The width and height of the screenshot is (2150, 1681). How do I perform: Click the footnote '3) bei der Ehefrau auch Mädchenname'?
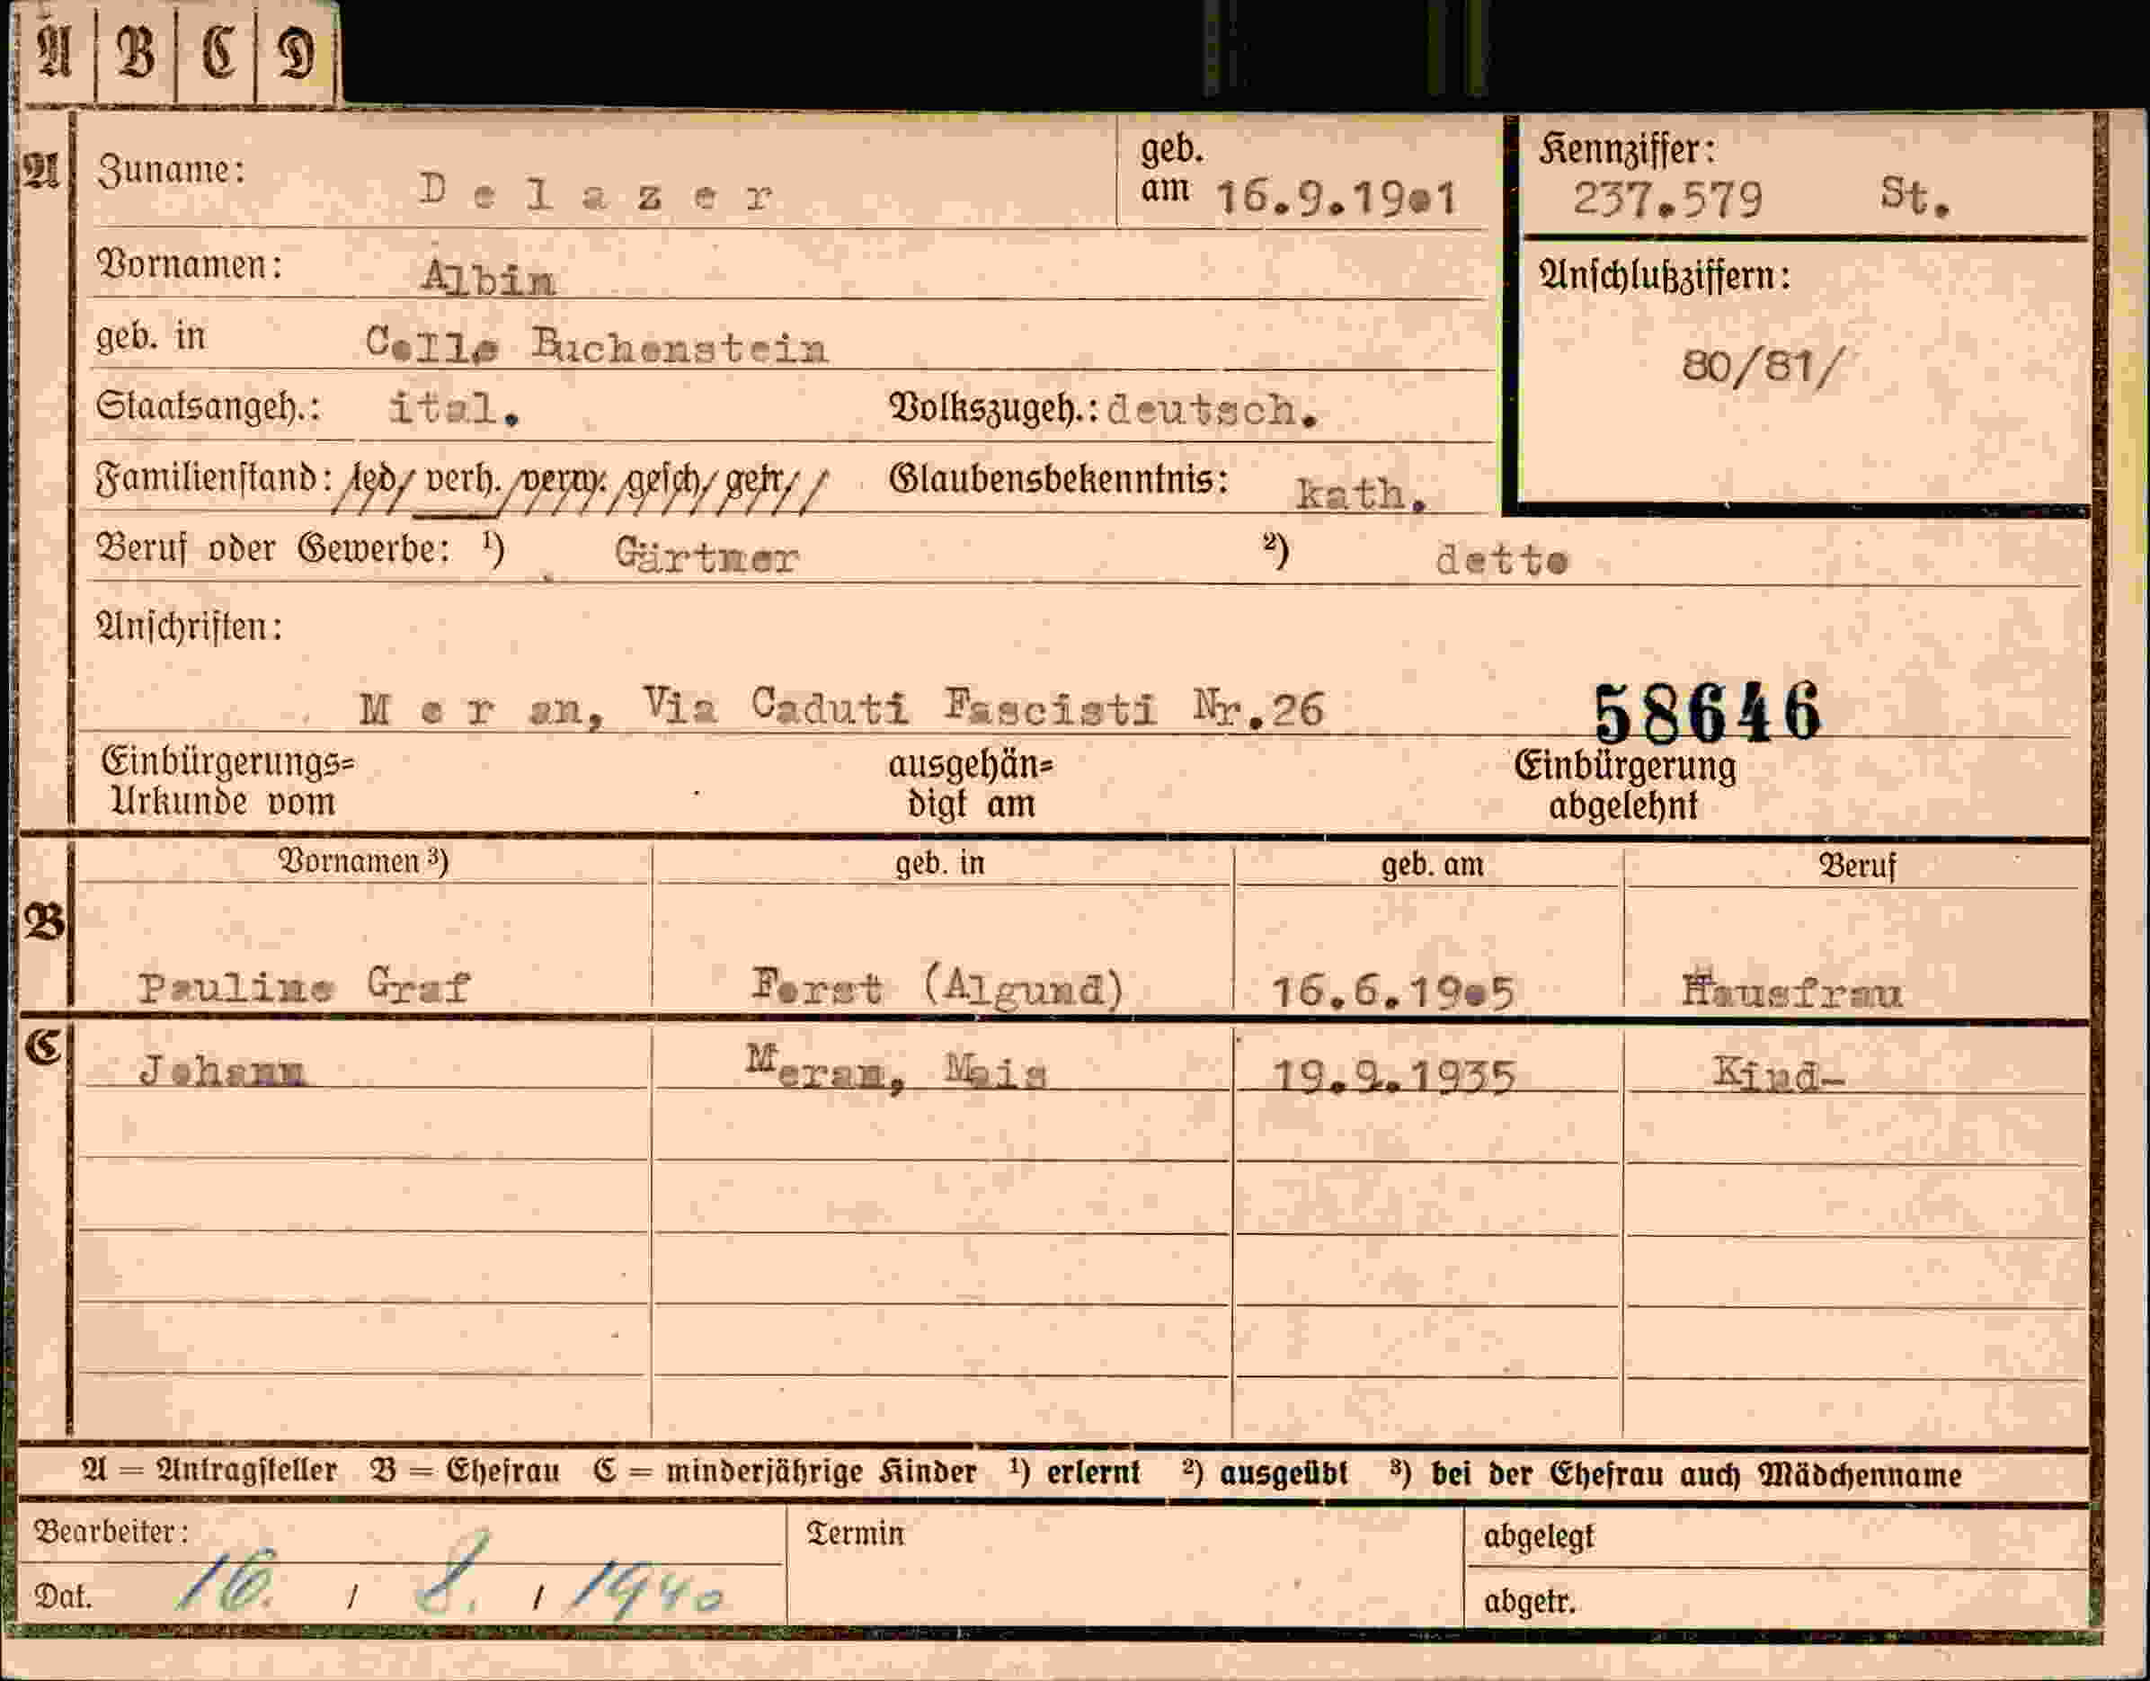(1676, 1474)
